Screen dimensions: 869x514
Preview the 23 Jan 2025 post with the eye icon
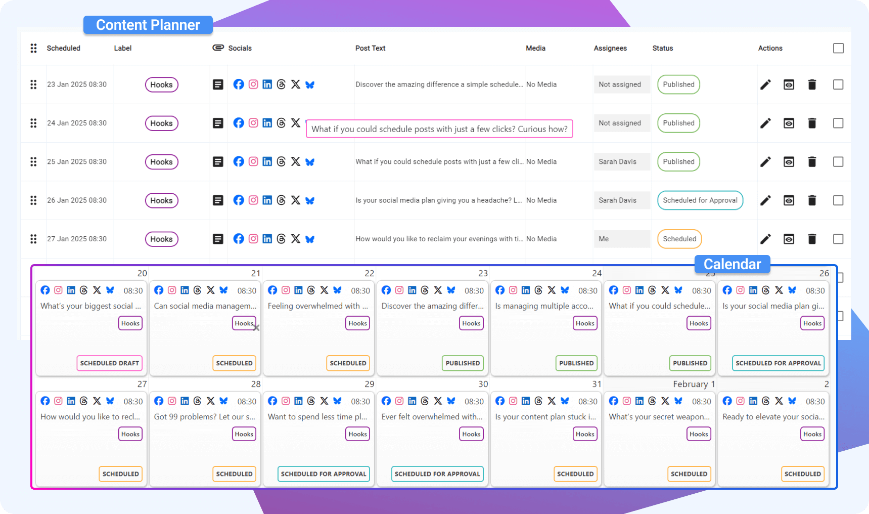(789, 84)
